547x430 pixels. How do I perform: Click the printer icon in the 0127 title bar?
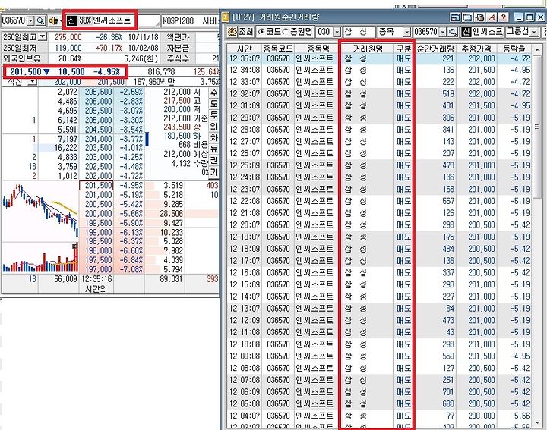(479, 17)
